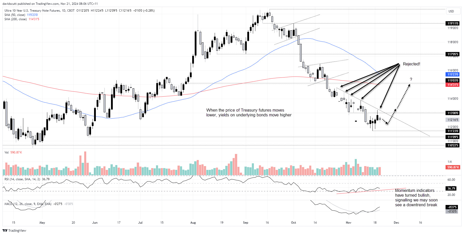
Task: Click the Aug label on the time axis
Action: (x=193, y=223)
